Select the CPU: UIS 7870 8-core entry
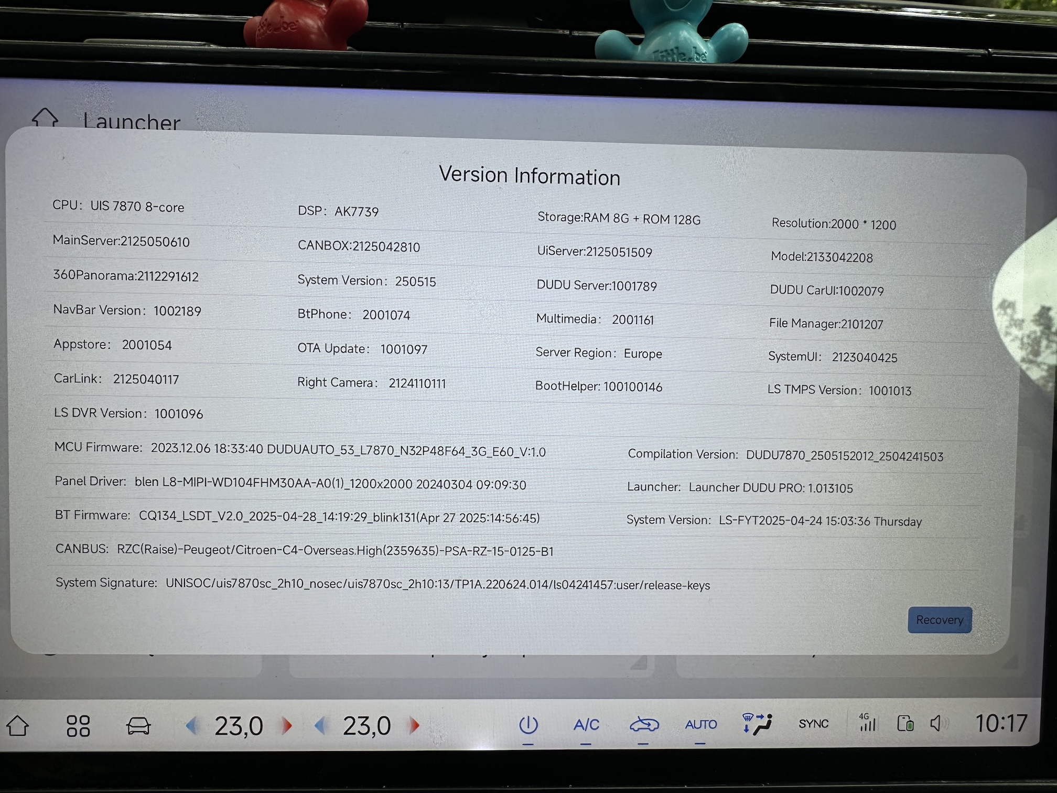Screen dimensions: 1057x793 (118, 206)
